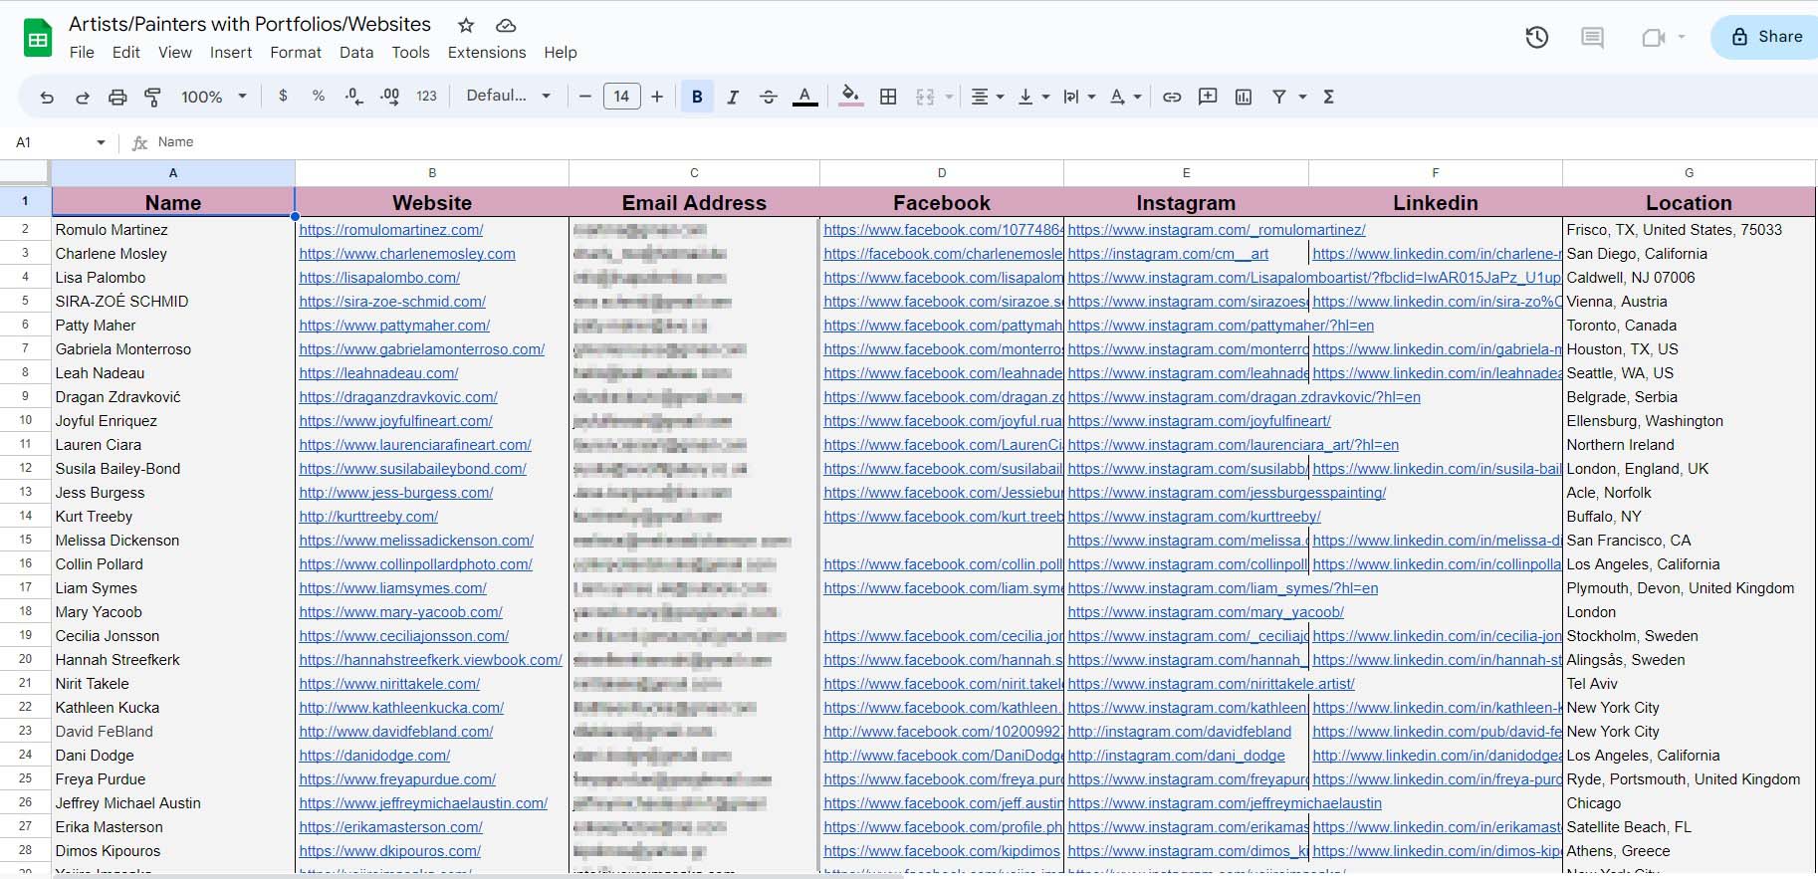This screenshot has width=1818, height=879.
Task: Click the Join a call camera icon
Action: click(x=1654, y=38)
